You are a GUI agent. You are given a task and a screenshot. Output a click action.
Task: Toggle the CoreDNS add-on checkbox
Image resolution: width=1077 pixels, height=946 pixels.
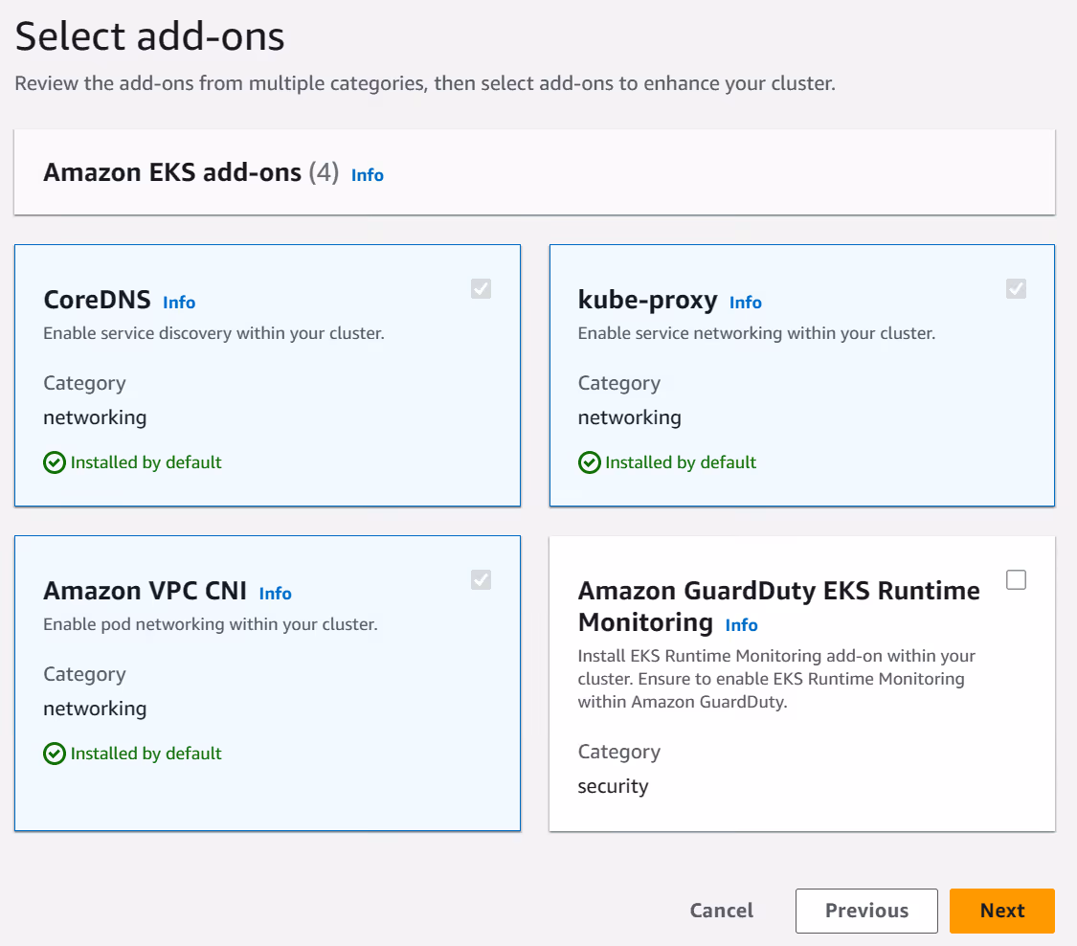[x=481, y=288]
